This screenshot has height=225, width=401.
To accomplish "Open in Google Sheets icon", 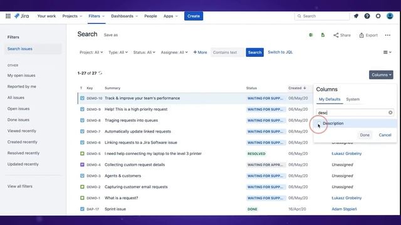I will [323, 35].
